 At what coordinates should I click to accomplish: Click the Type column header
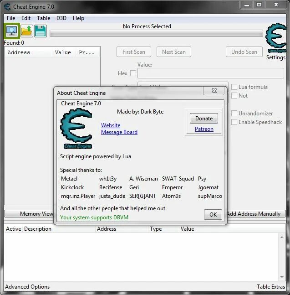[163, 229]
